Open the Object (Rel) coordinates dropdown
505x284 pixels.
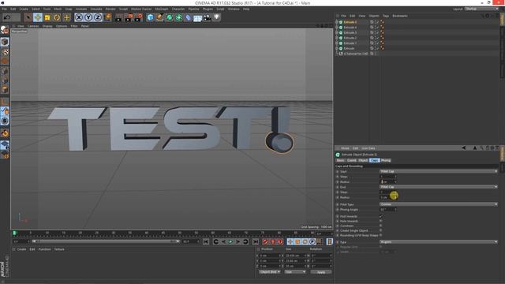(x=270, y=272)
